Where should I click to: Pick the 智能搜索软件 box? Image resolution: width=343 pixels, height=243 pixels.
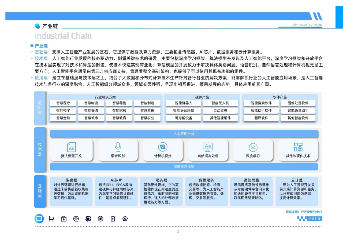point(261,103)
